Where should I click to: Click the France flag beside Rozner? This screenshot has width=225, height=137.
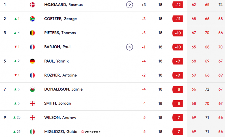(x=32, y=75)
